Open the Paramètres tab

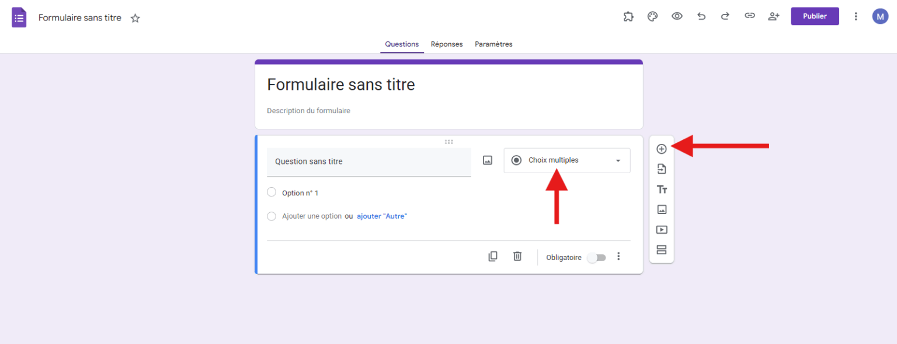point(493,44)
